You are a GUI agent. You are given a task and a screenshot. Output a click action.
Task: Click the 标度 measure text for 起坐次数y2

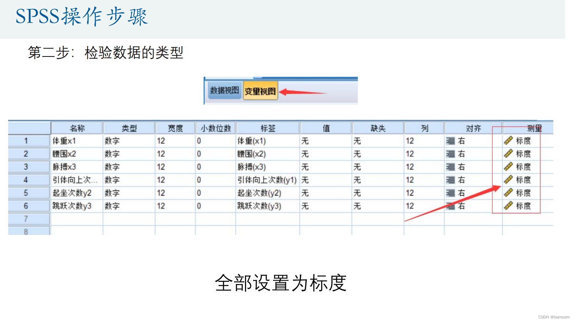click(x=523, y=193)
